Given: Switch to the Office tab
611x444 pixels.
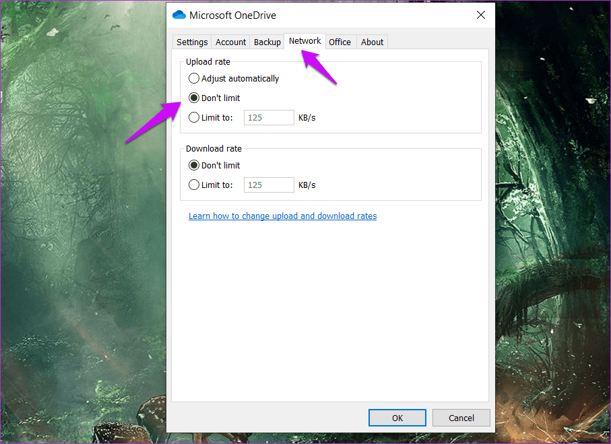Looking at the screenshot, I should (340, 42).
